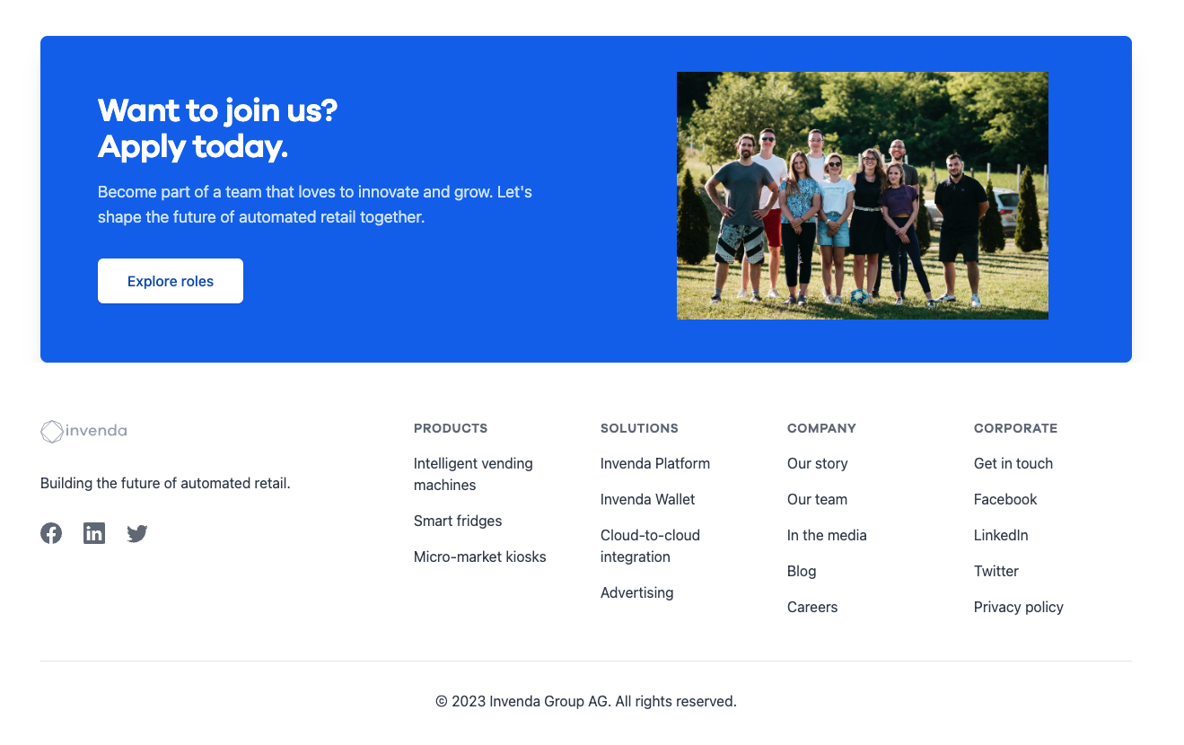Go to the Careers page

(812, 607)
